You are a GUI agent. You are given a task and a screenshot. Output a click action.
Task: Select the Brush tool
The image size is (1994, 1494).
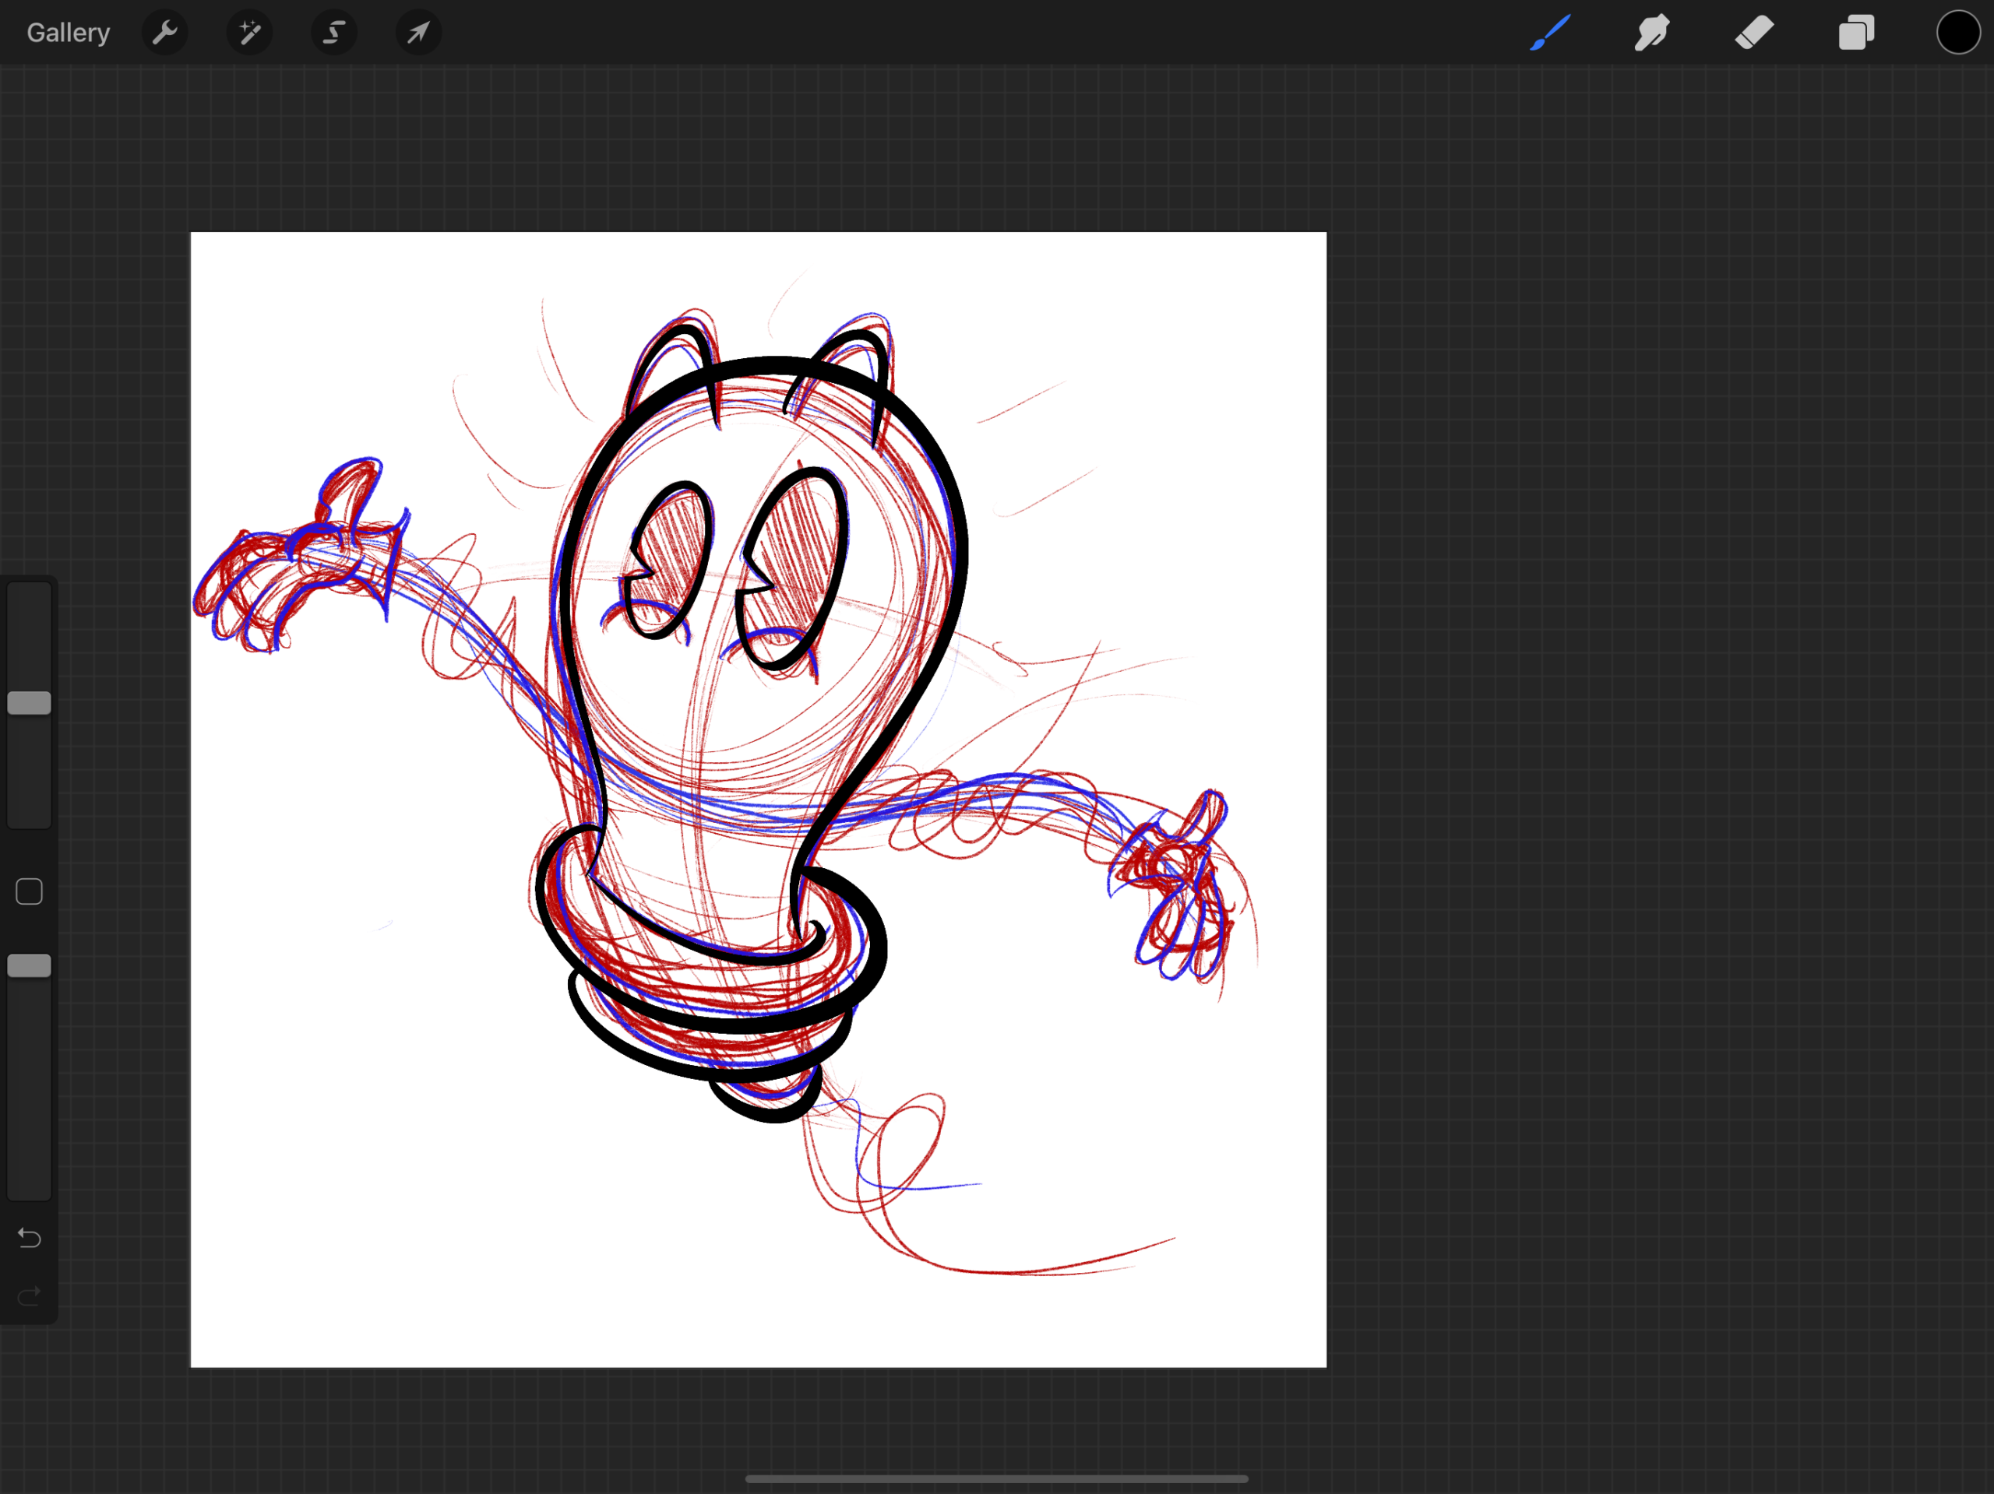pyautogui.click(x=1549, y=33)
